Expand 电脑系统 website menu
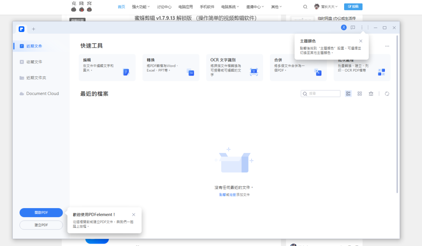 pyautogui.click(x=230, y=7)
